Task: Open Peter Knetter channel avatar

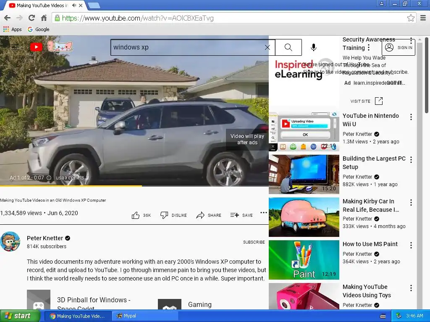Action: click(x=10, y=241)
